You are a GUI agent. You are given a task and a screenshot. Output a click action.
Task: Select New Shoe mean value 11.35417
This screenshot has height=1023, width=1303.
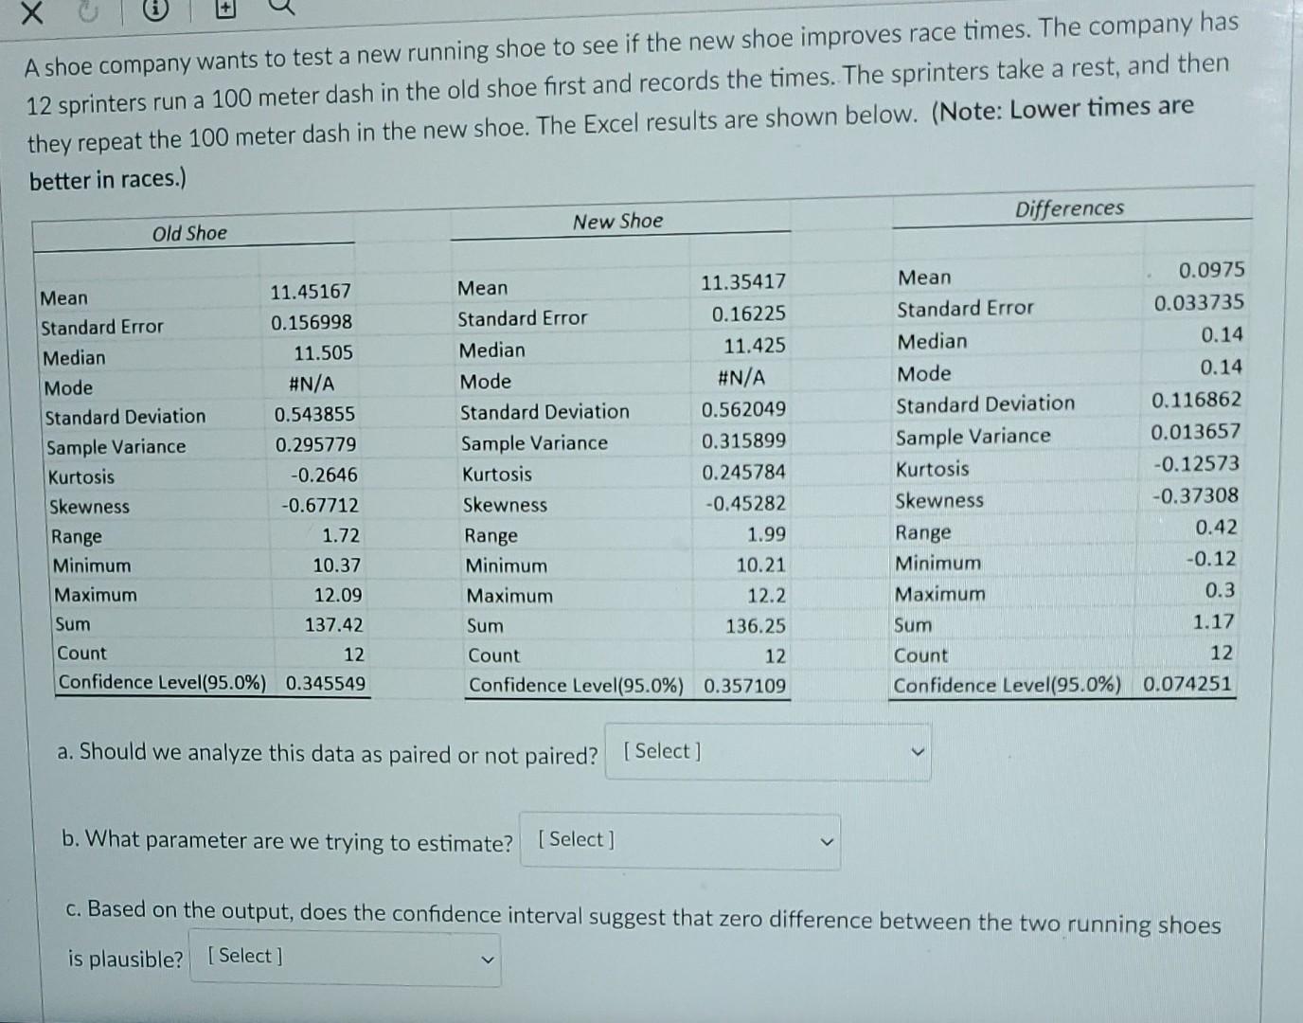point(743,282)
